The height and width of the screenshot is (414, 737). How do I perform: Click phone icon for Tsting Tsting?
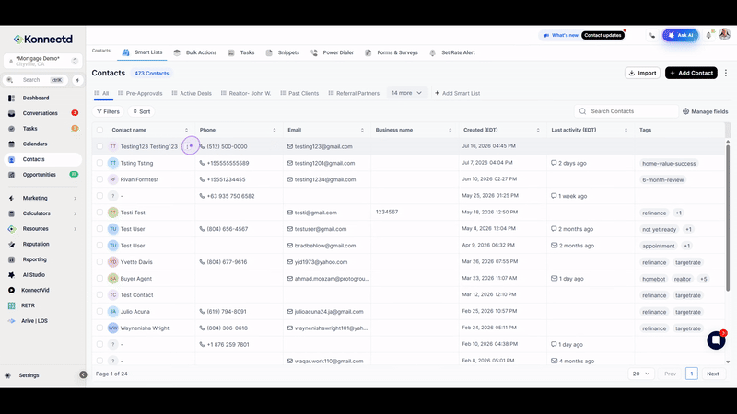tap(202, 164)
